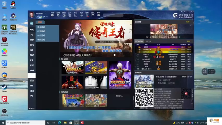
Task: Select the H5 category in sidebar
Action: click(x=32, y=86)
